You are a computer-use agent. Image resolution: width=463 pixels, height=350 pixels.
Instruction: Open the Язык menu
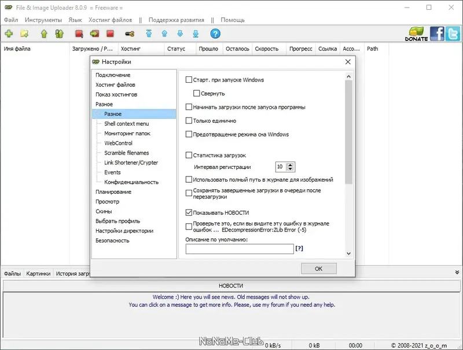point(75,20)
